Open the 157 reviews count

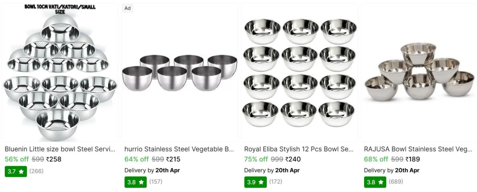[156, 182]
